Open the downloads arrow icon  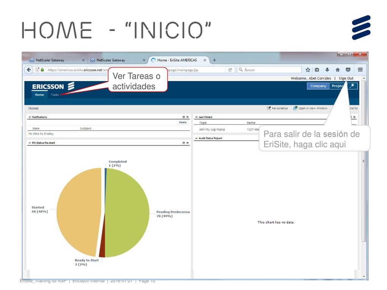pyautogui.click(x=327, y=70)
